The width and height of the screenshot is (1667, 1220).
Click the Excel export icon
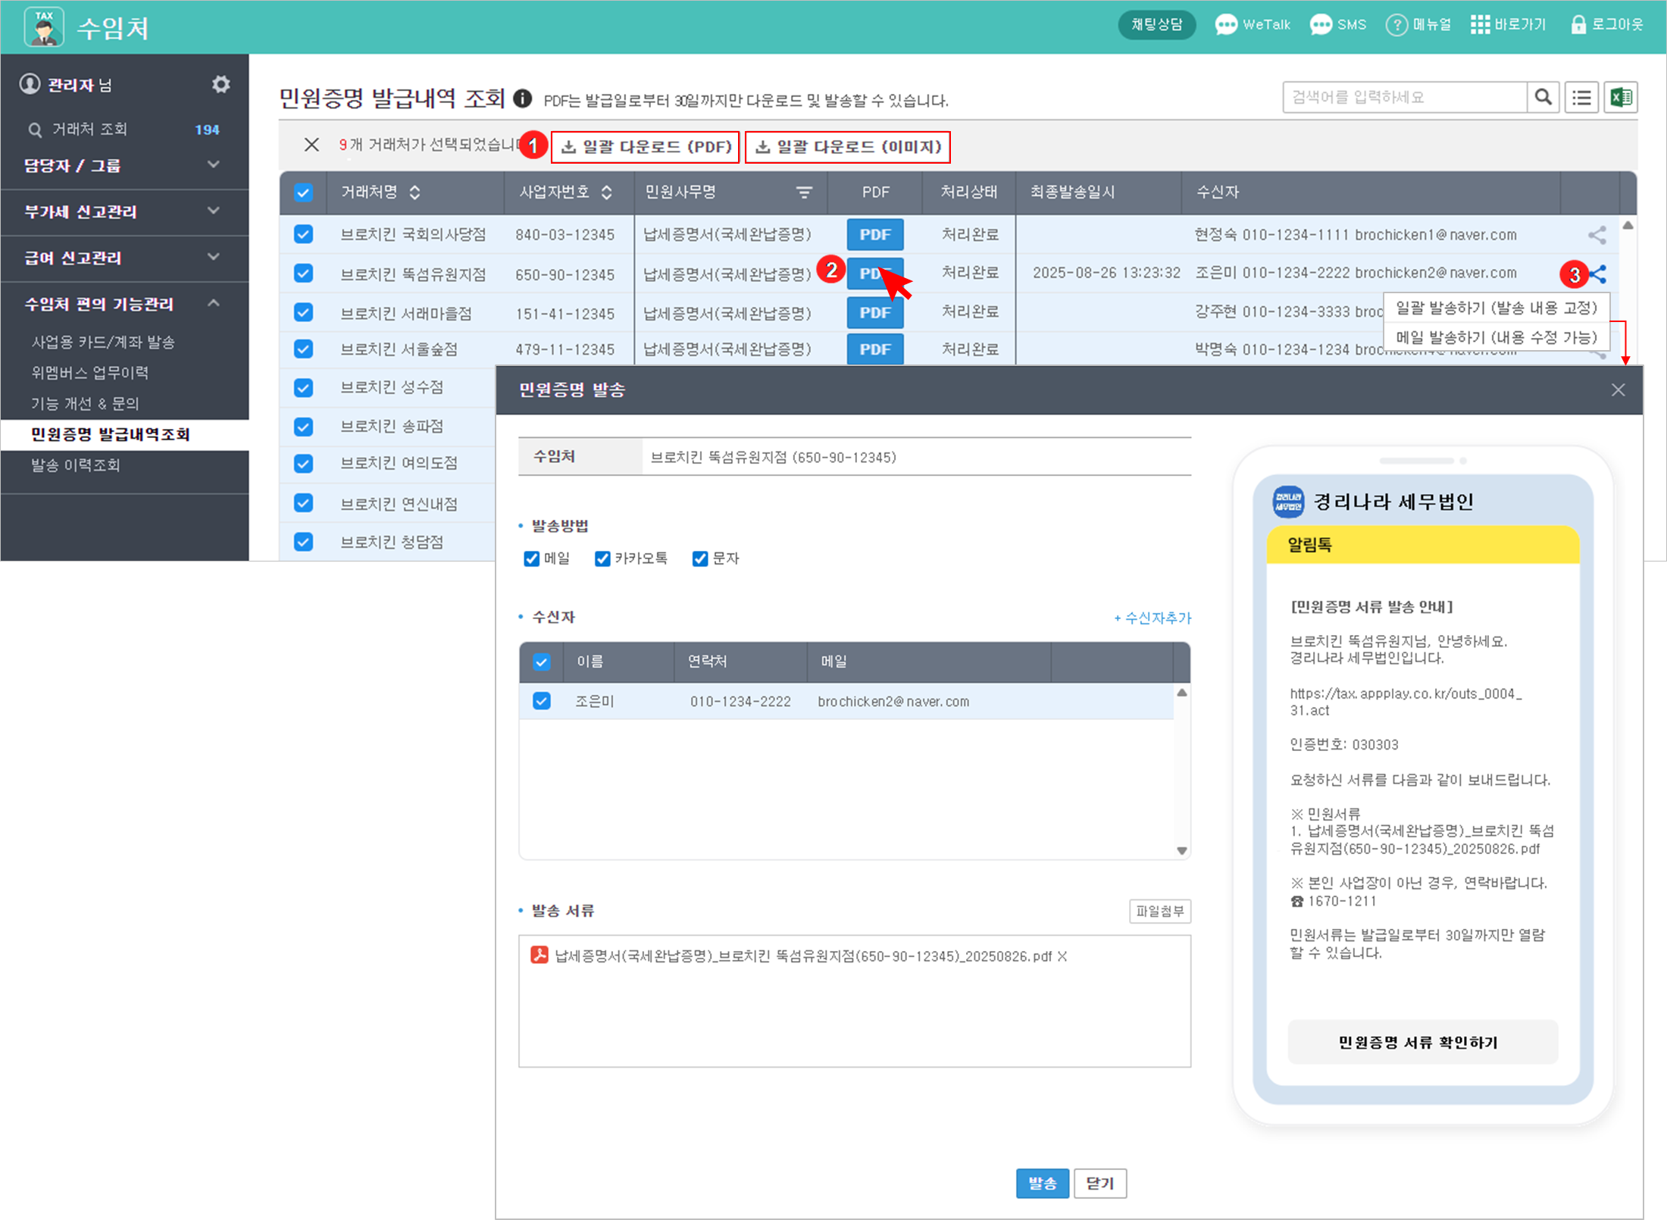tap(1620, 98)
